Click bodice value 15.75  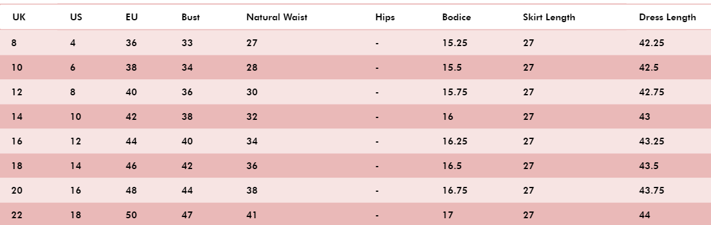[455, 92]
